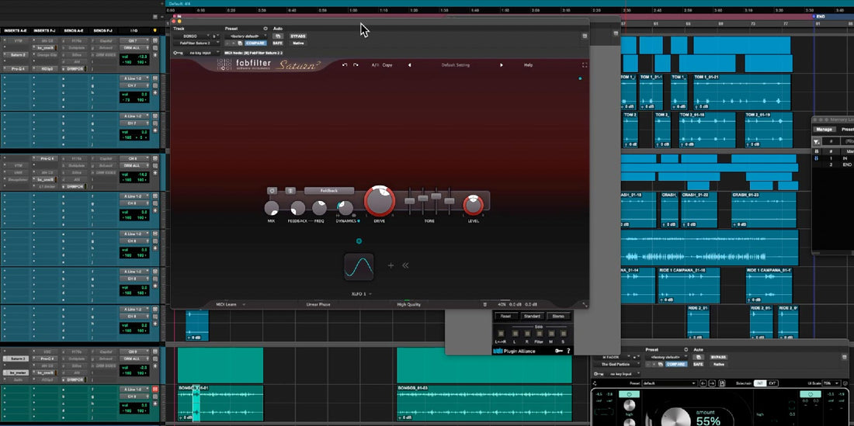Toggle Saturn 2 full screen mode
The height and width of the screenshot is (426, 854).
click(x=585, y=64)
